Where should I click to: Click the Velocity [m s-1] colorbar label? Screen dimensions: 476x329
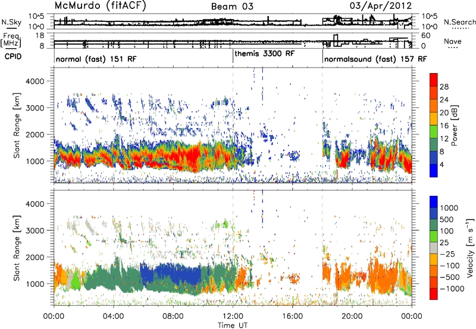click(470, 248)
